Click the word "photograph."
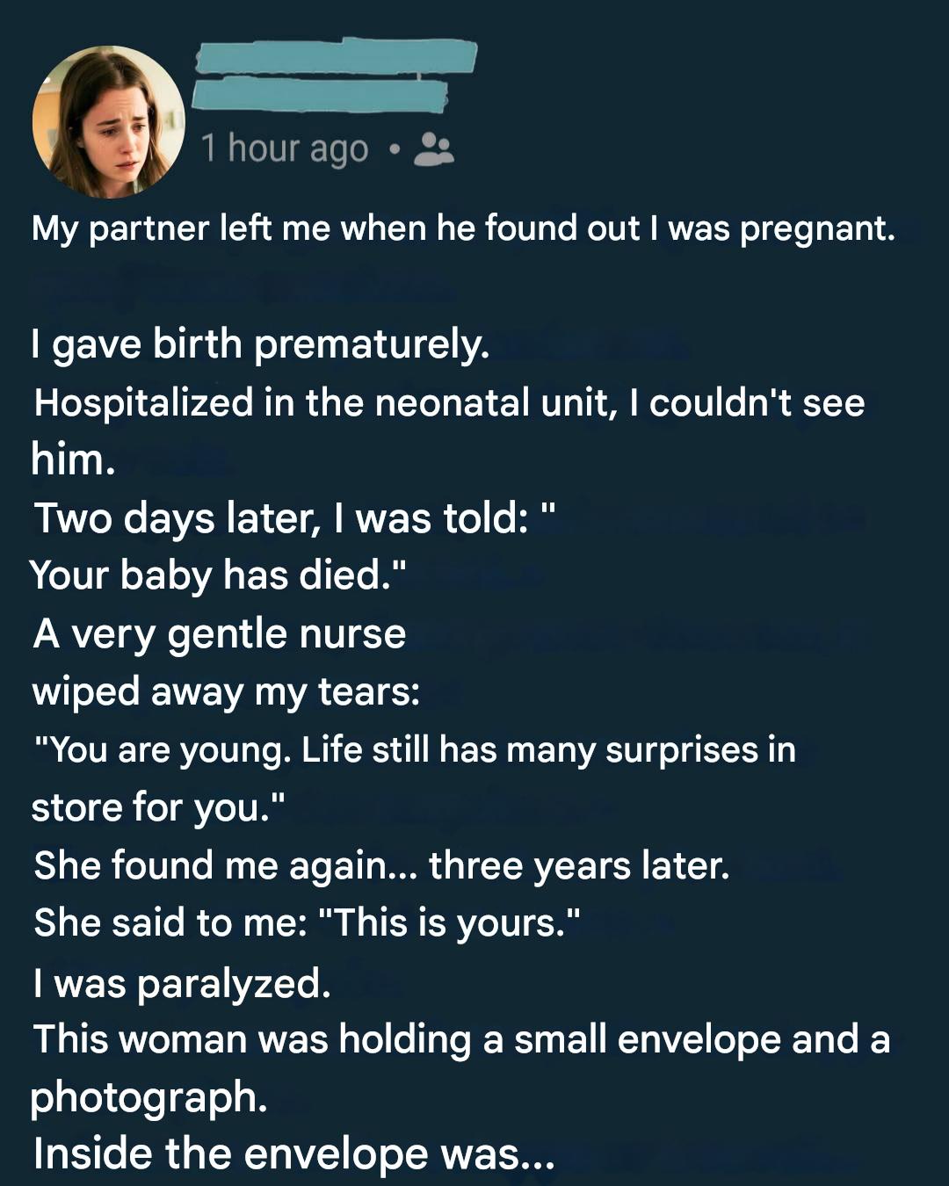This screenshot has height=1186, width=949. point(149,1097)
